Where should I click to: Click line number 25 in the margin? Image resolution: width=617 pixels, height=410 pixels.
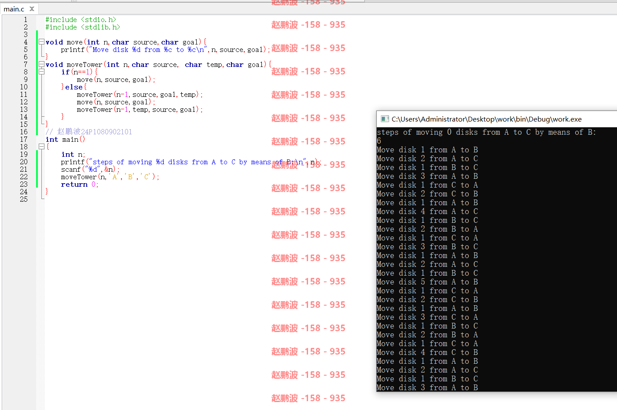[24, 199]
